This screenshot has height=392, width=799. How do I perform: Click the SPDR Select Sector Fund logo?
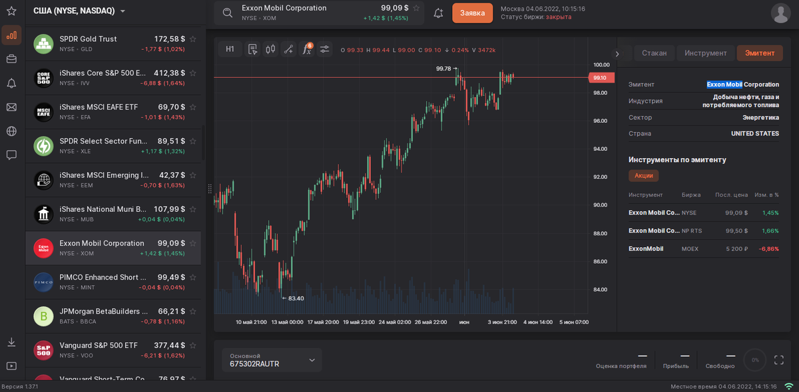[x=43, y=146]
